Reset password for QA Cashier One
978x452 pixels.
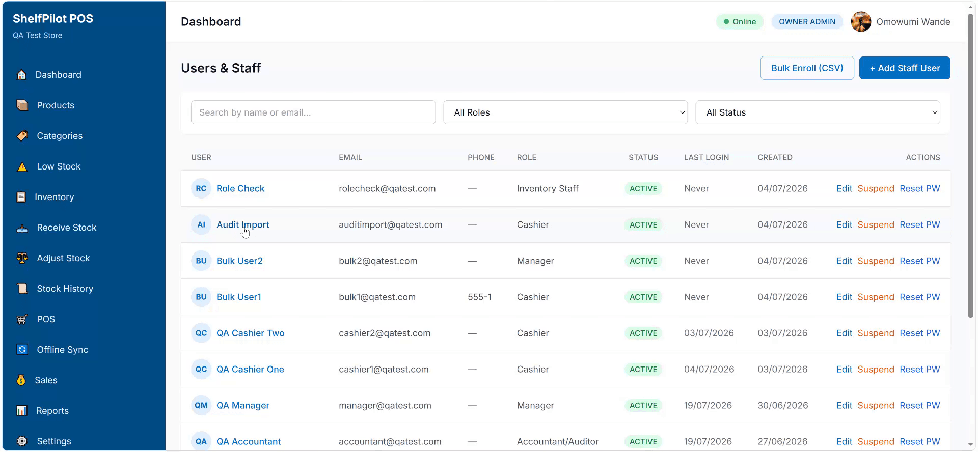click(x=920, y=369)
